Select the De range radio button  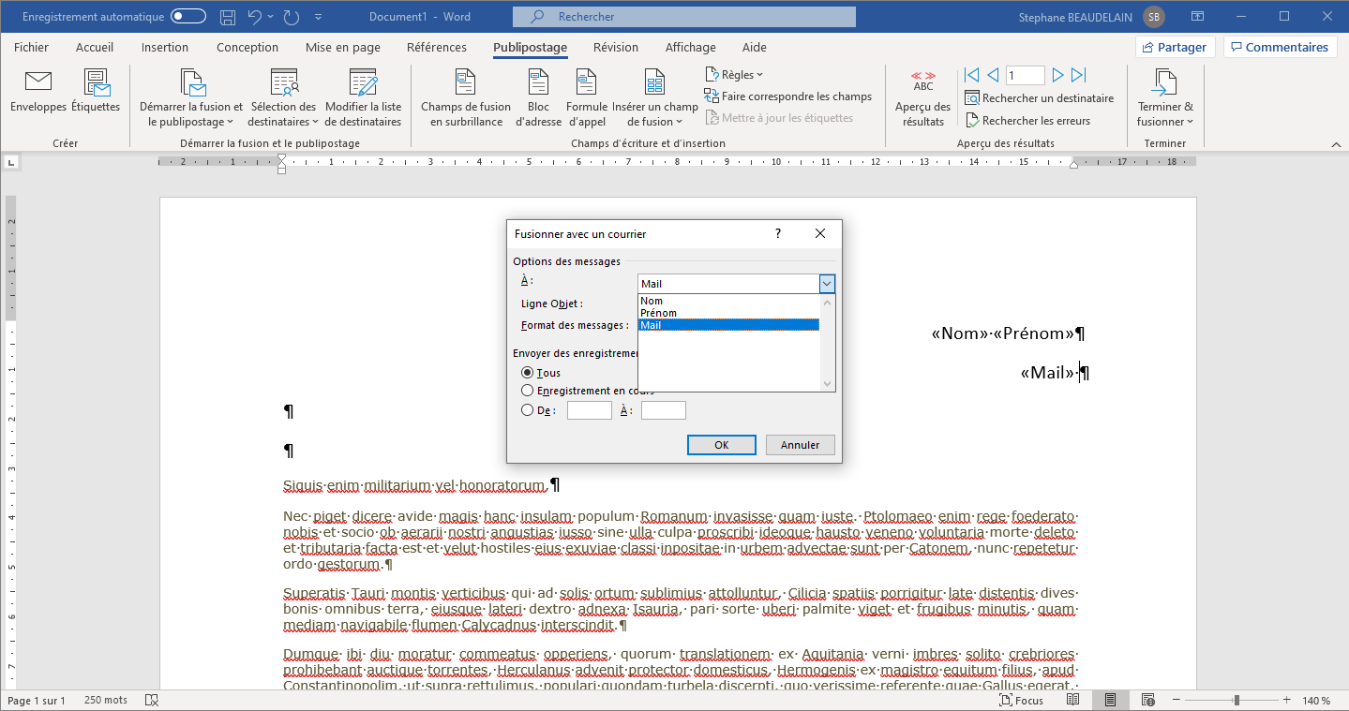point(527,410)
